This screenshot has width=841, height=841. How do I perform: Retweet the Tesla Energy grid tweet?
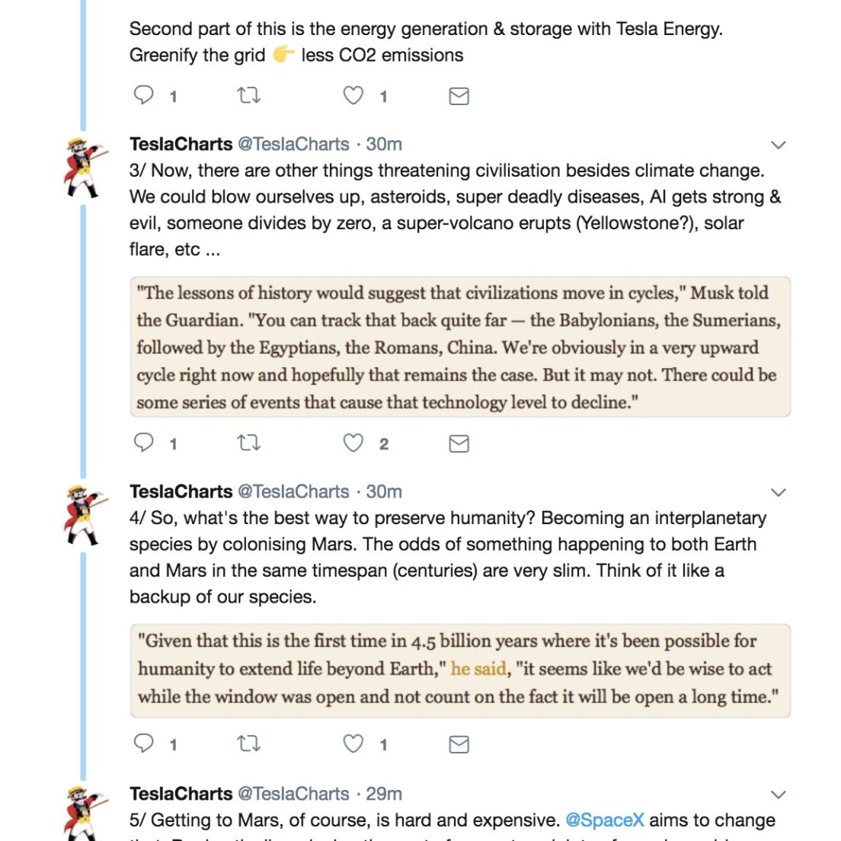[x=249, y=95]
